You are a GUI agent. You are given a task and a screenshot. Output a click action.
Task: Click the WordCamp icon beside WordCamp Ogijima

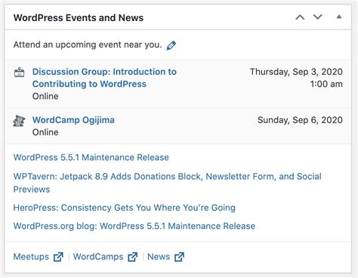point(19,121)
